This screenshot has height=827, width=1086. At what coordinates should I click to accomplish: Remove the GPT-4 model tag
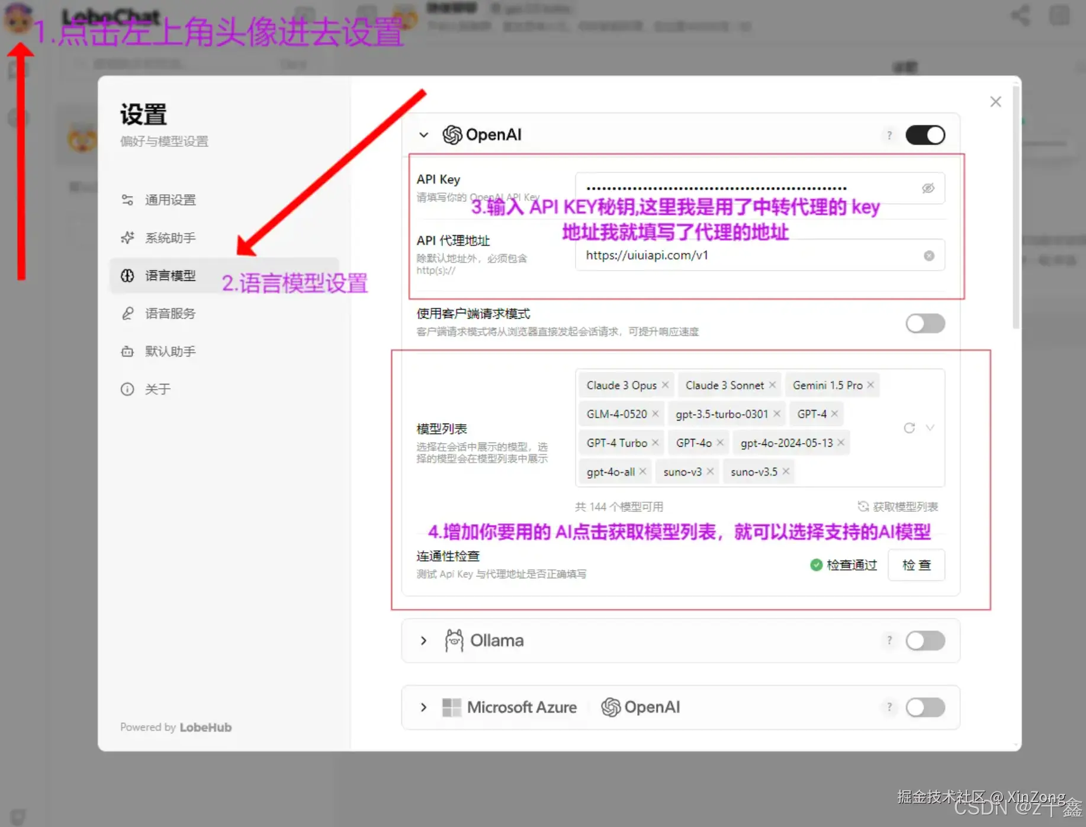click(x=834, y=413)
